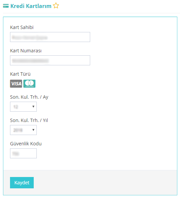Screen dimensions: 180x198
Task: Mark Kredi Kartlarım as favorite with star
Action: tap(56, 6)
